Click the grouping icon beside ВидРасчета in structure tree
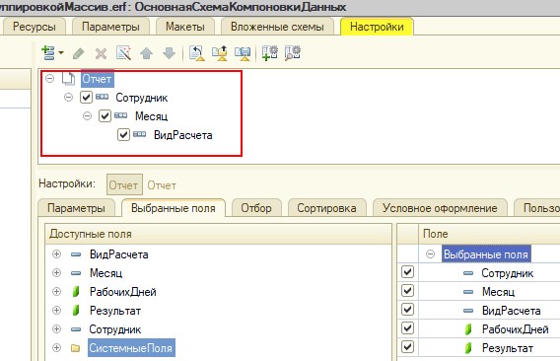The width and height of the screenshot is (560, 361). pos(140,134)
